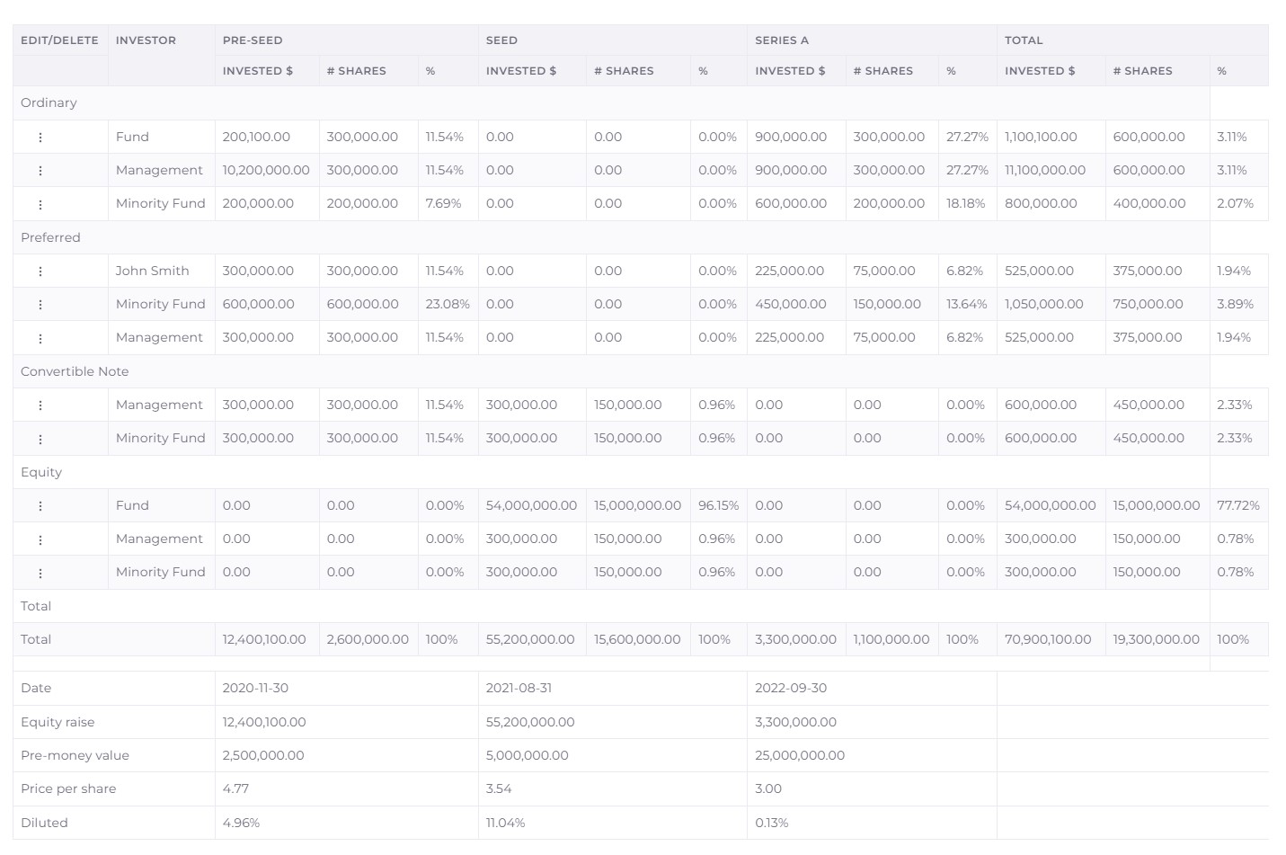The image size is (1286, 855).
Task: Click the Series A pre-money value cell
Action: (799, 755)
